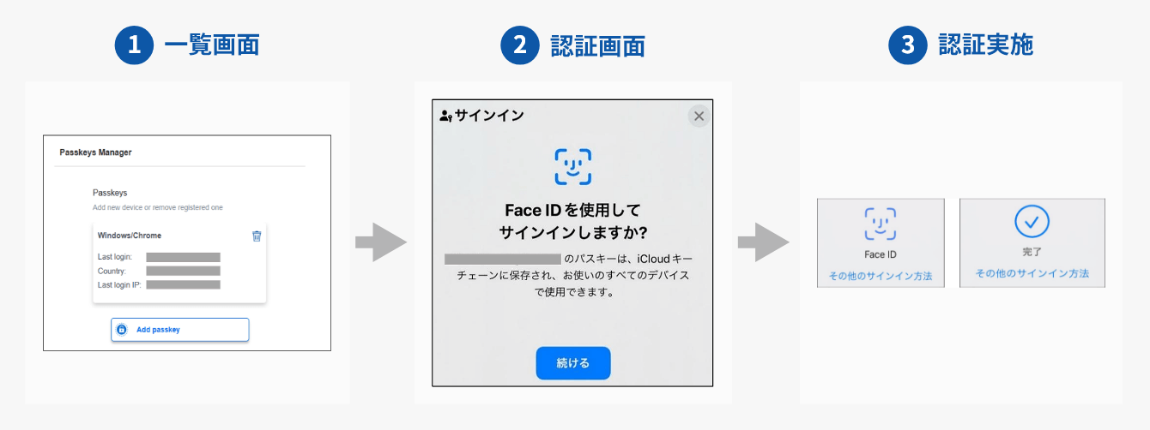Click the numbered circle 1 badge

pos(134,45)
